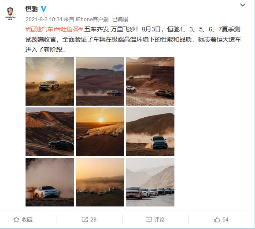The image size is (255, 229).
Task: Expand the post options chevron menu
Action: [243, 5]
